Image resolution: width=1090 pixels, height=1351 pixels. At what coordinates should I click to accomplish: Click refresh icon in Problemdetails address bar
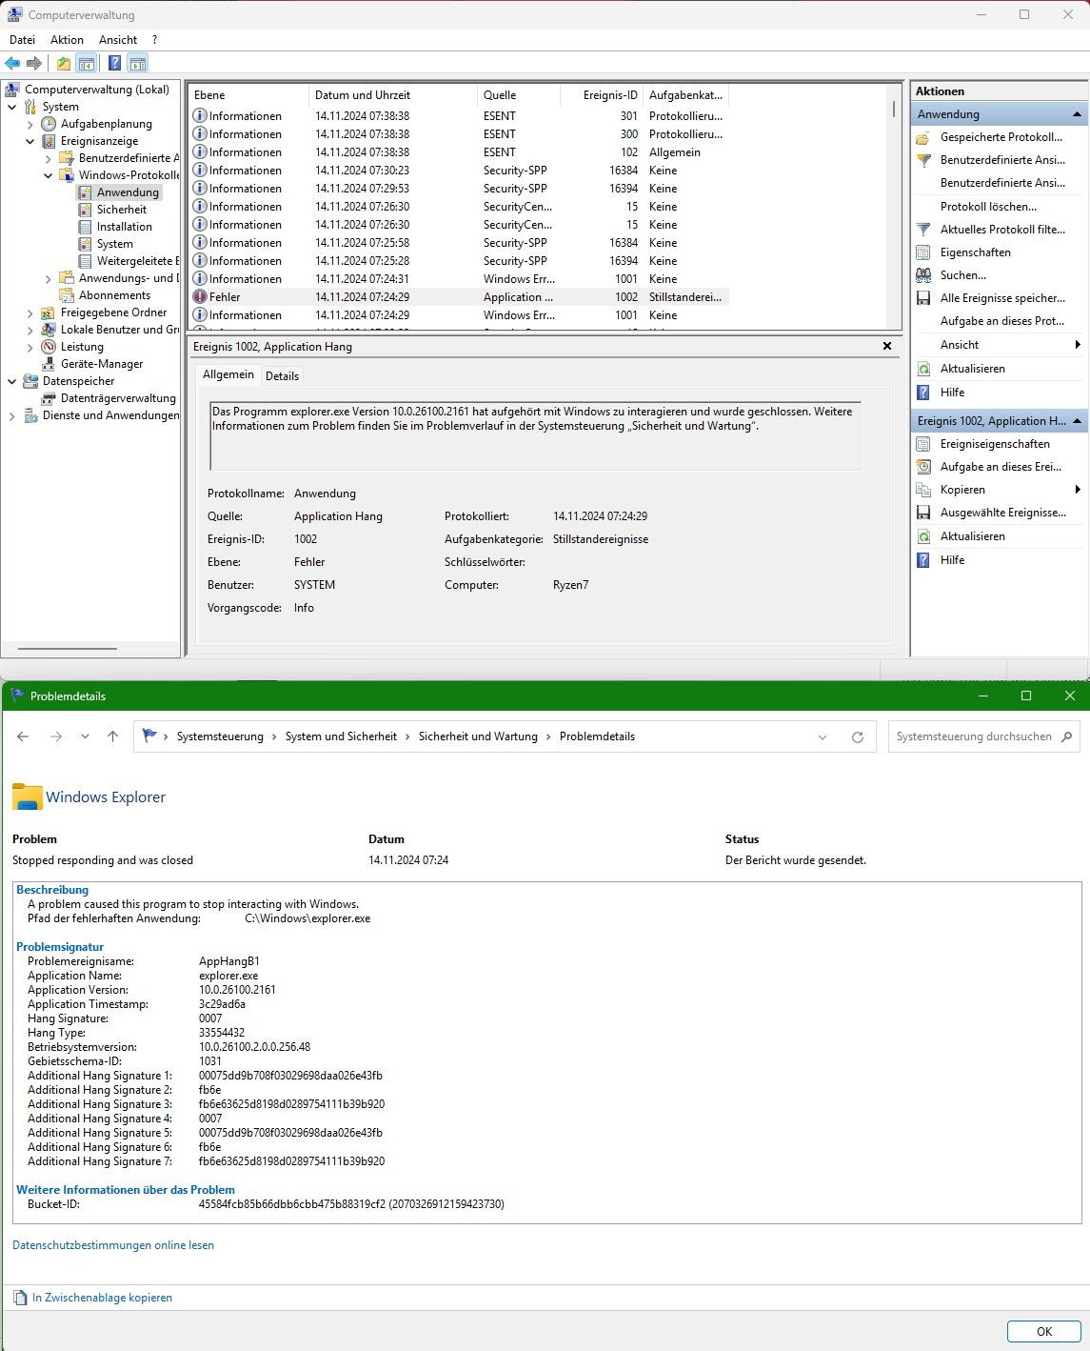pos(857,736)
